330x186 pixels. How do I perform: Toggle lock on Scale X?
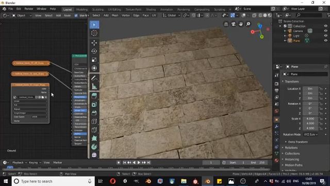click(321, 119)
